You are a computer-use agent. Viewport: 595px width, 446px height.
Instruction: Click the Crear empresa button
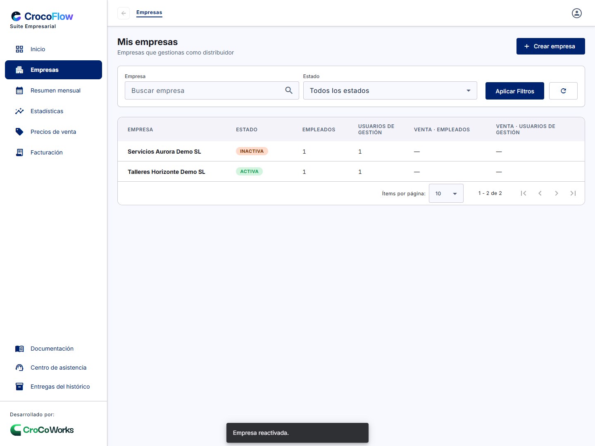tap(551, 46)
